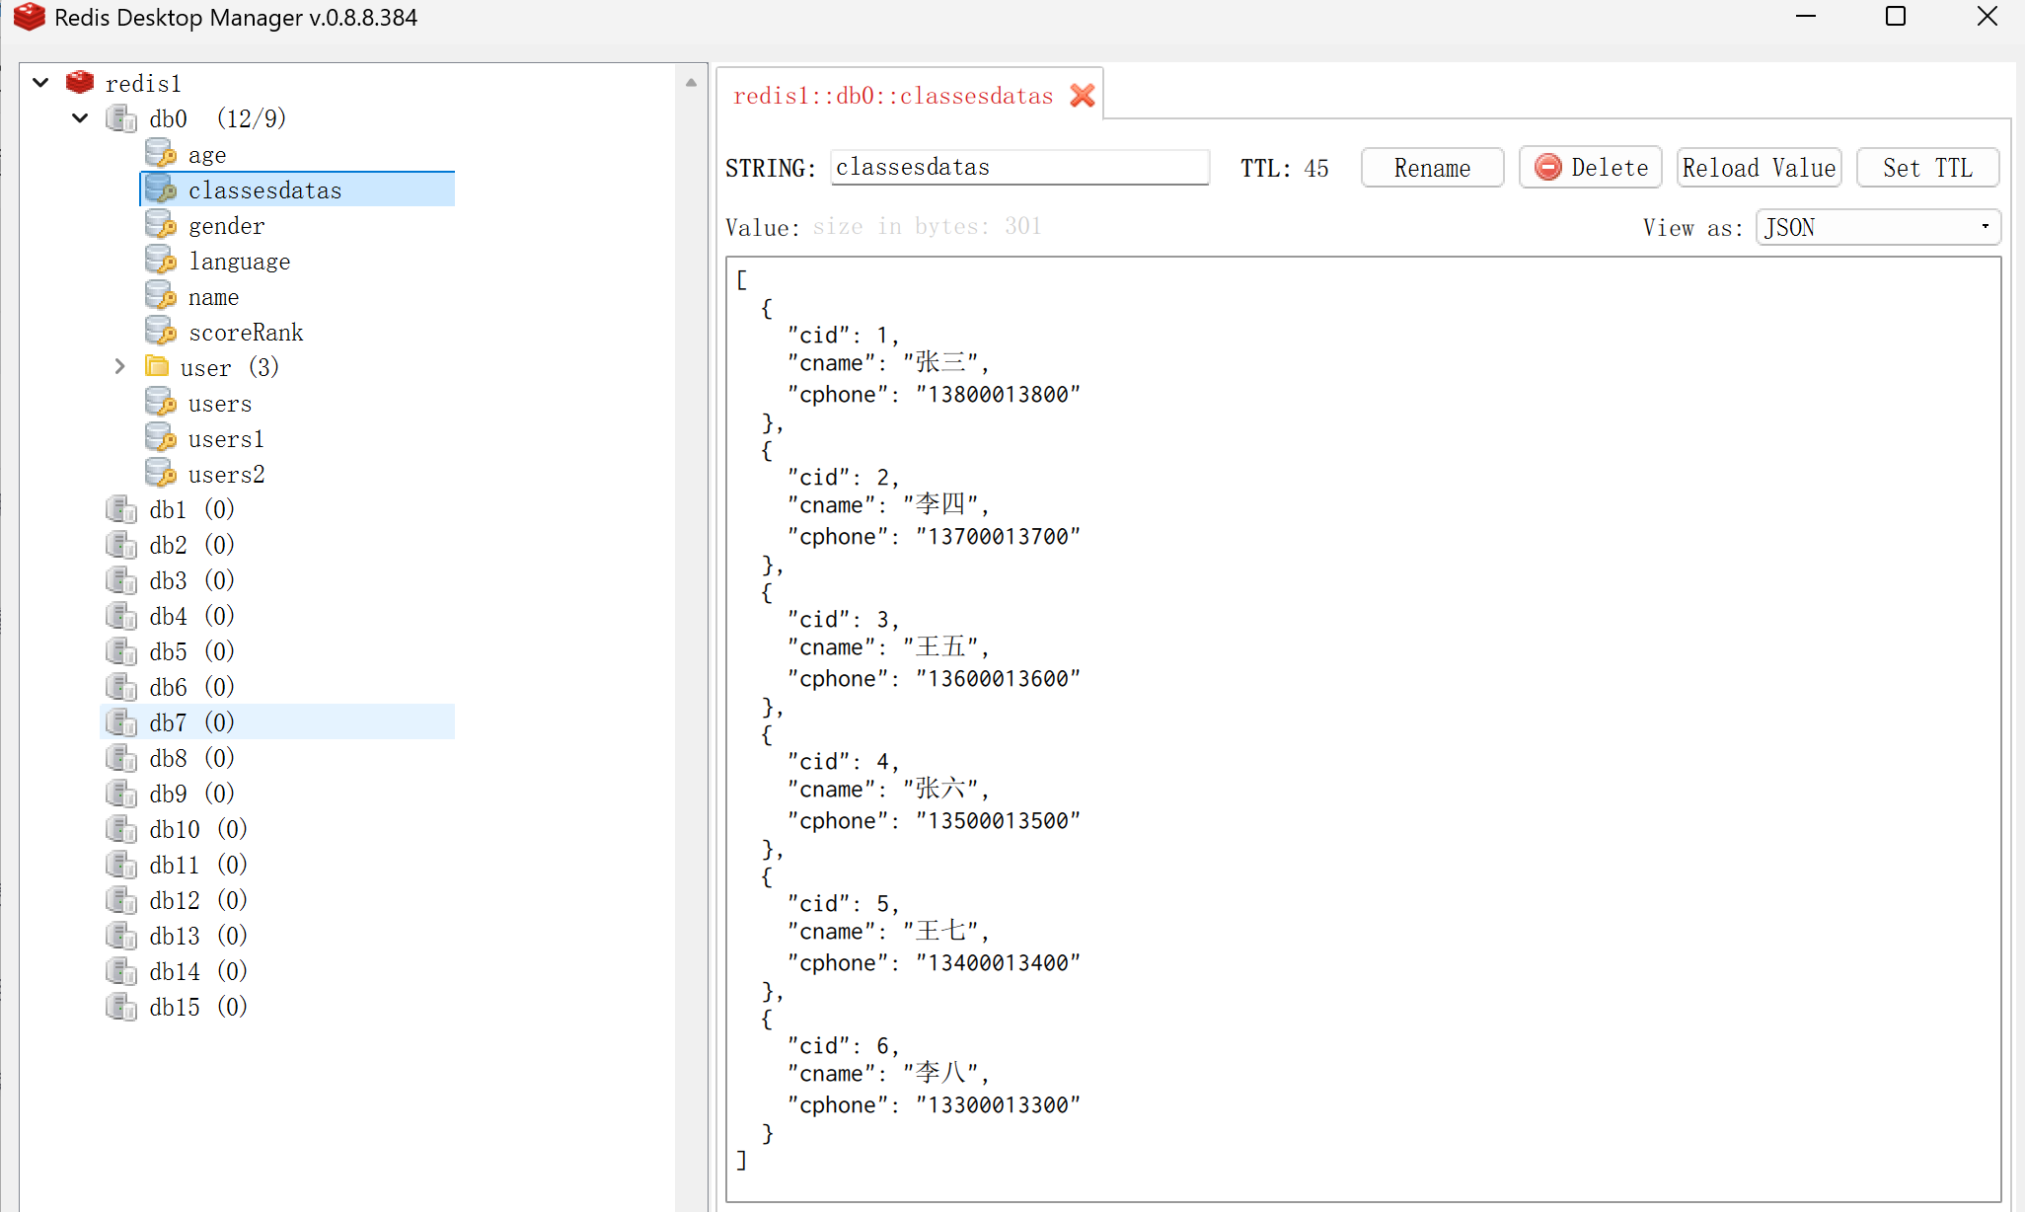Open the View as JSON dropdown

1877,227
